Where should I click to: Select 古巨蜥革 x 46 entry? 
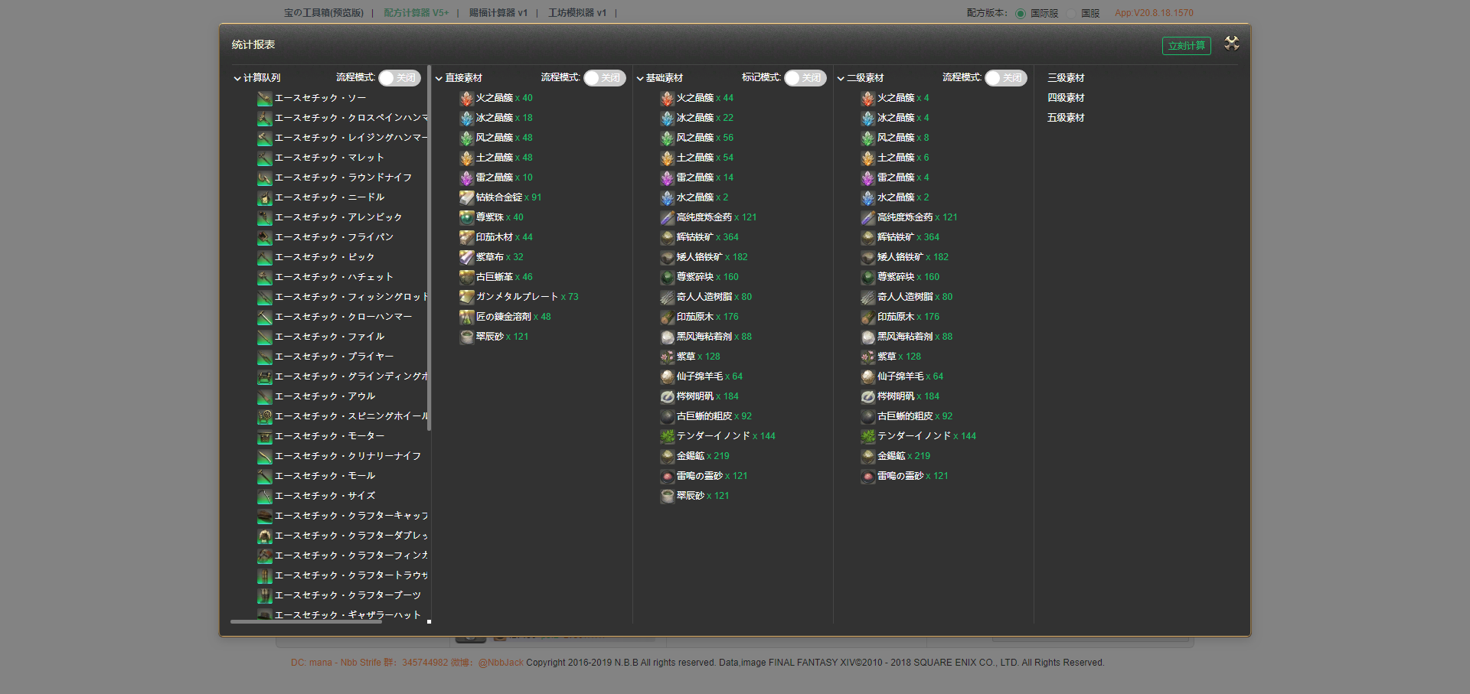click(x=495, y=277)
